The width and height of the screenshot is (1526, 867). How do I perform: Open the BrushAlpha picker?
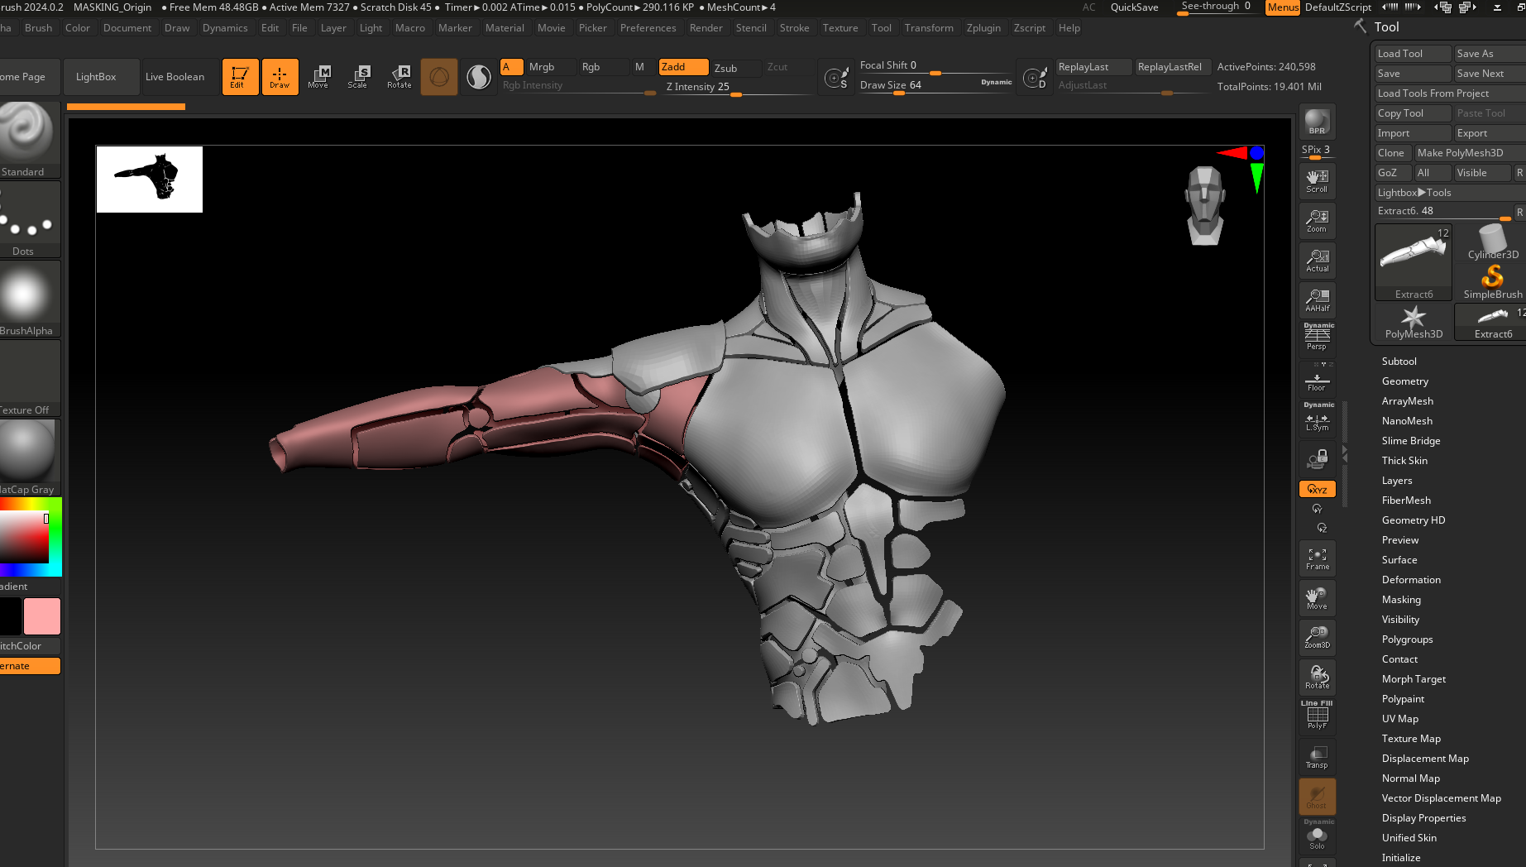tap(26, 299)
